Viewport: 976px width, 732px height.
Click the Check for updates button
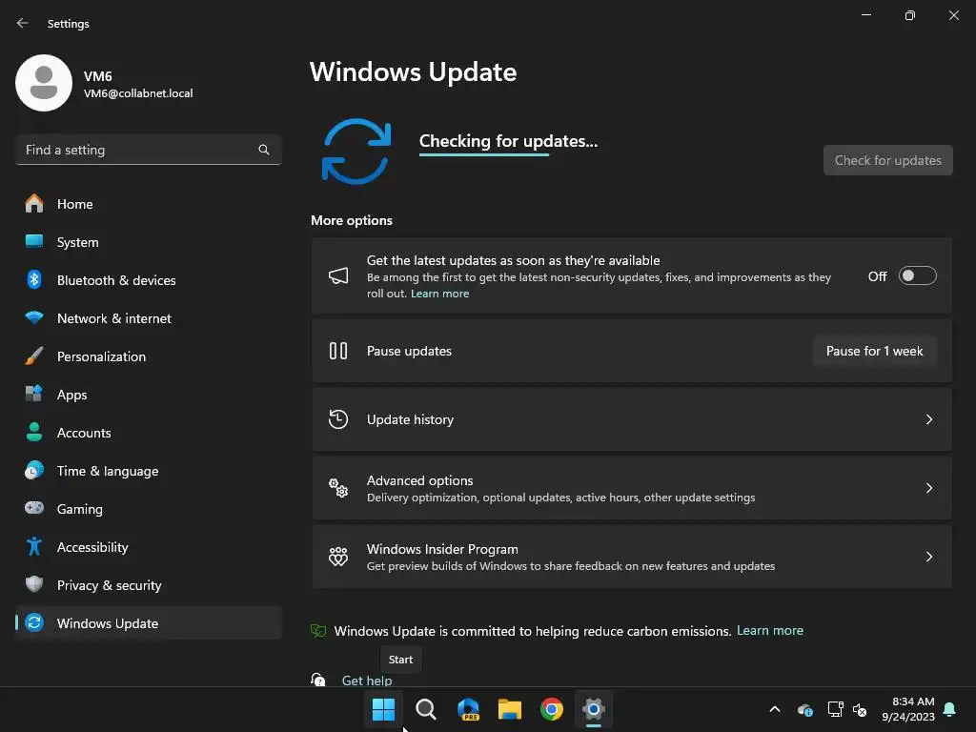pyautogui.click(x=887, y=160)
